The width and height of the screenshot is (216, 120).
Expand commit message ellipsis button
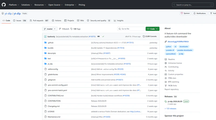[99, 37]
